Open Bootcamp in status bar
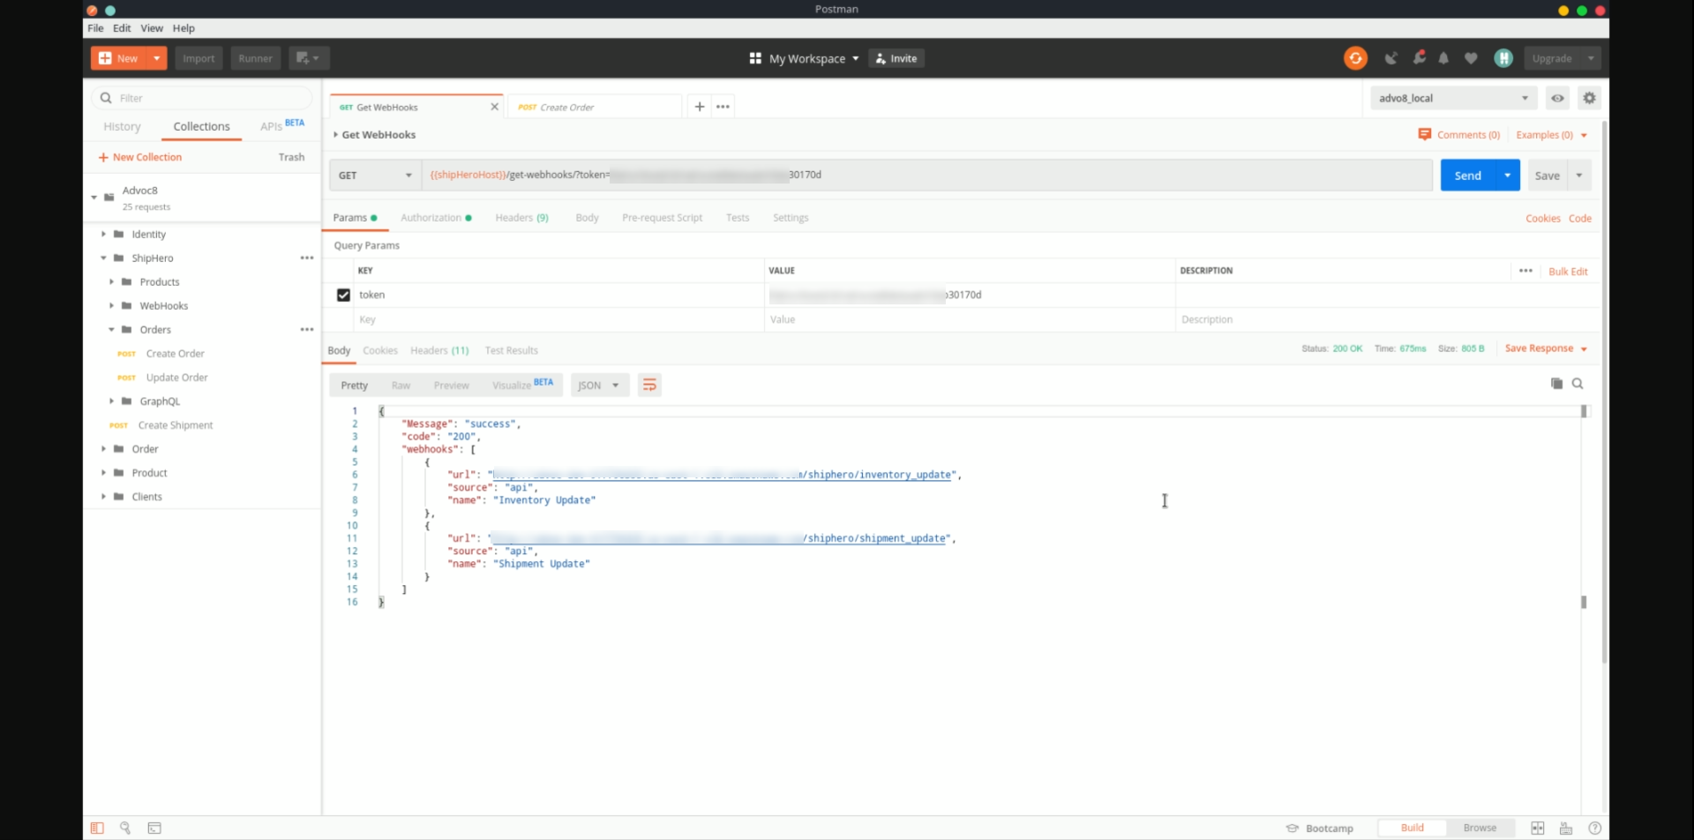 click(1320, 828)
